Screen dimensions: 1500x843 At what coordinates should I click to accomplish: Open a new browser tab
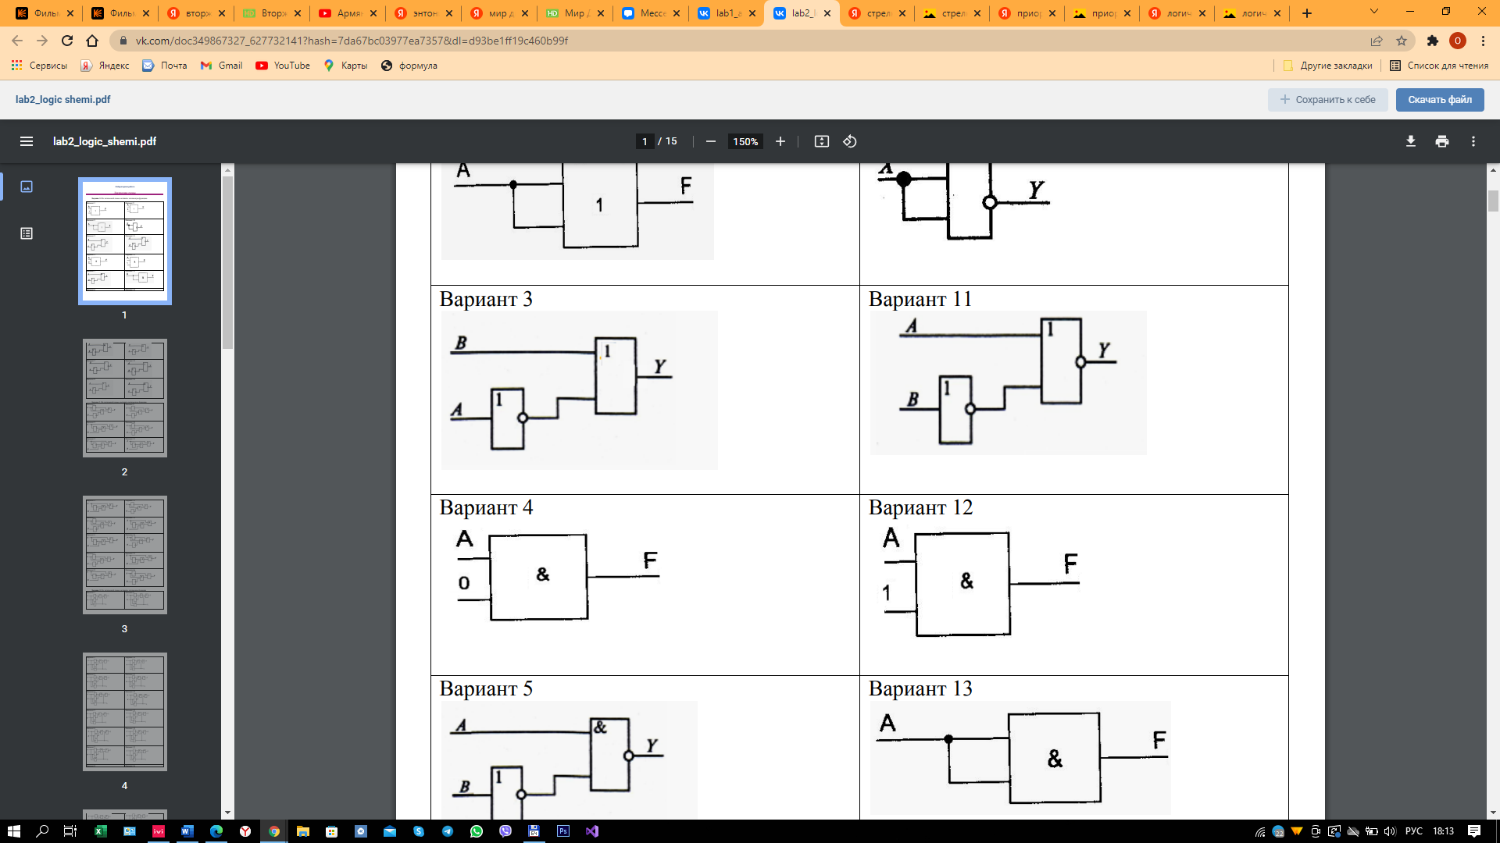pos(1307,13)
